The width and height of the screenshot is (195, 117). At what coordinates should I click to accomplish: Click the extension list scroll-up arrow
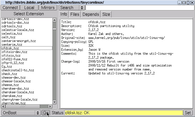[55, 20]
